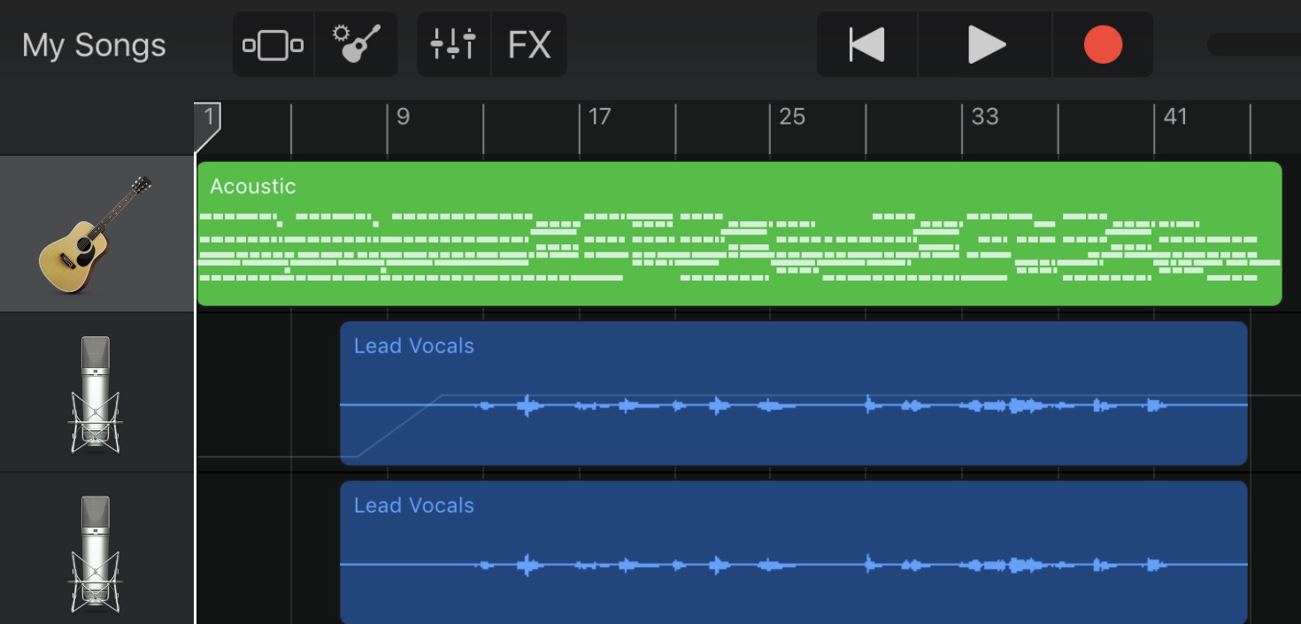This screenshot has height=624, width=1301.
Task: Tap bar 9 on the ruler
Action: coord(403,117)
